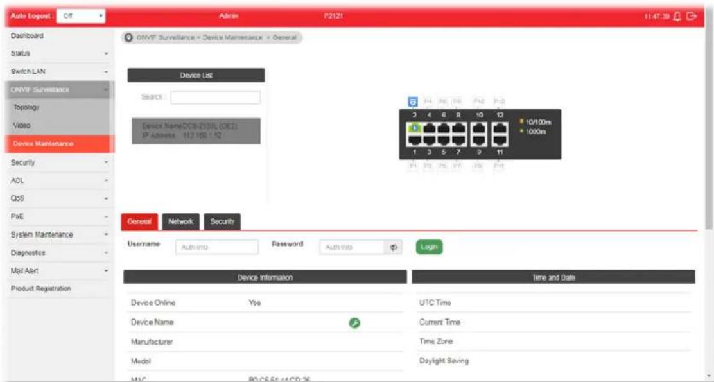Expand the Switch LAN menu
714x382 pixels.
(x=60, y=71)
